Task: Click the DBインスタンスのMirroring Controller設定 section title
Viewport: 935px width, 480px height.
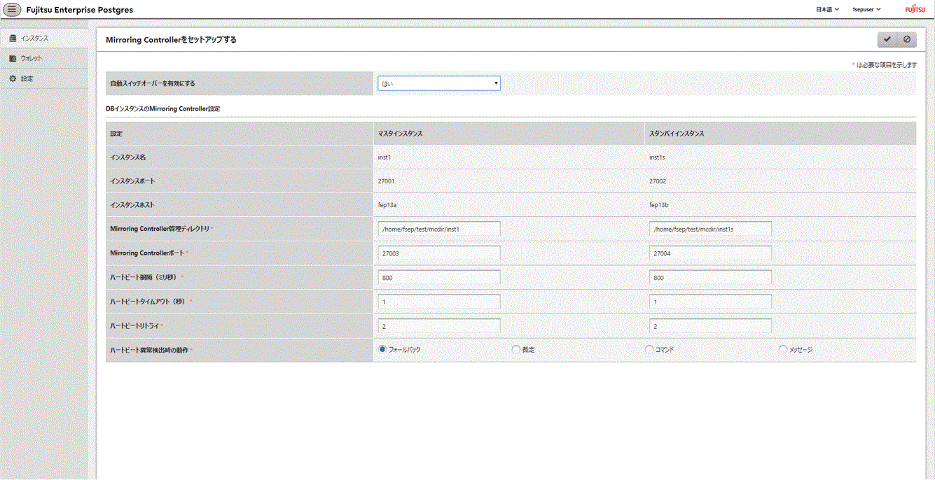Action: tap(162, 108)
